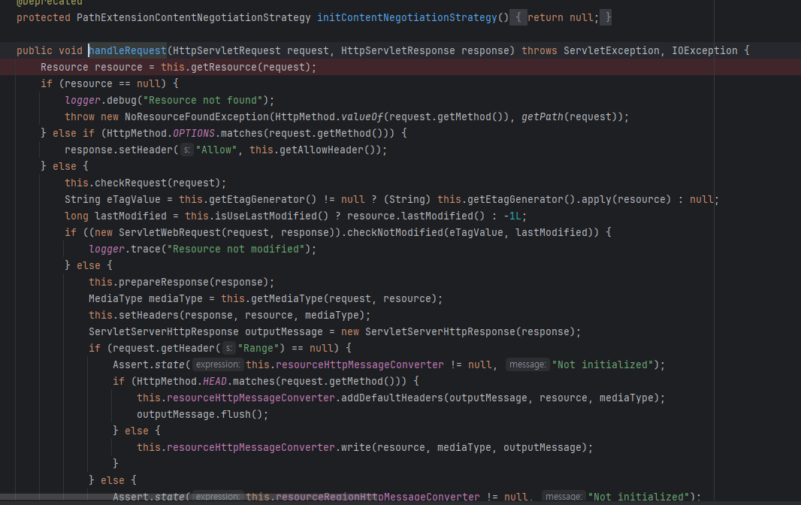Click the HEAD constant

point(215,381)
